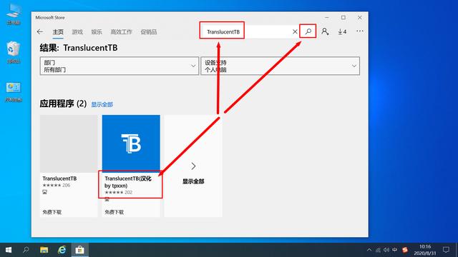This screenshot has height=257, width=458.
Task: Open downloads and updates (4)
Action: click(x=342, y=31)
